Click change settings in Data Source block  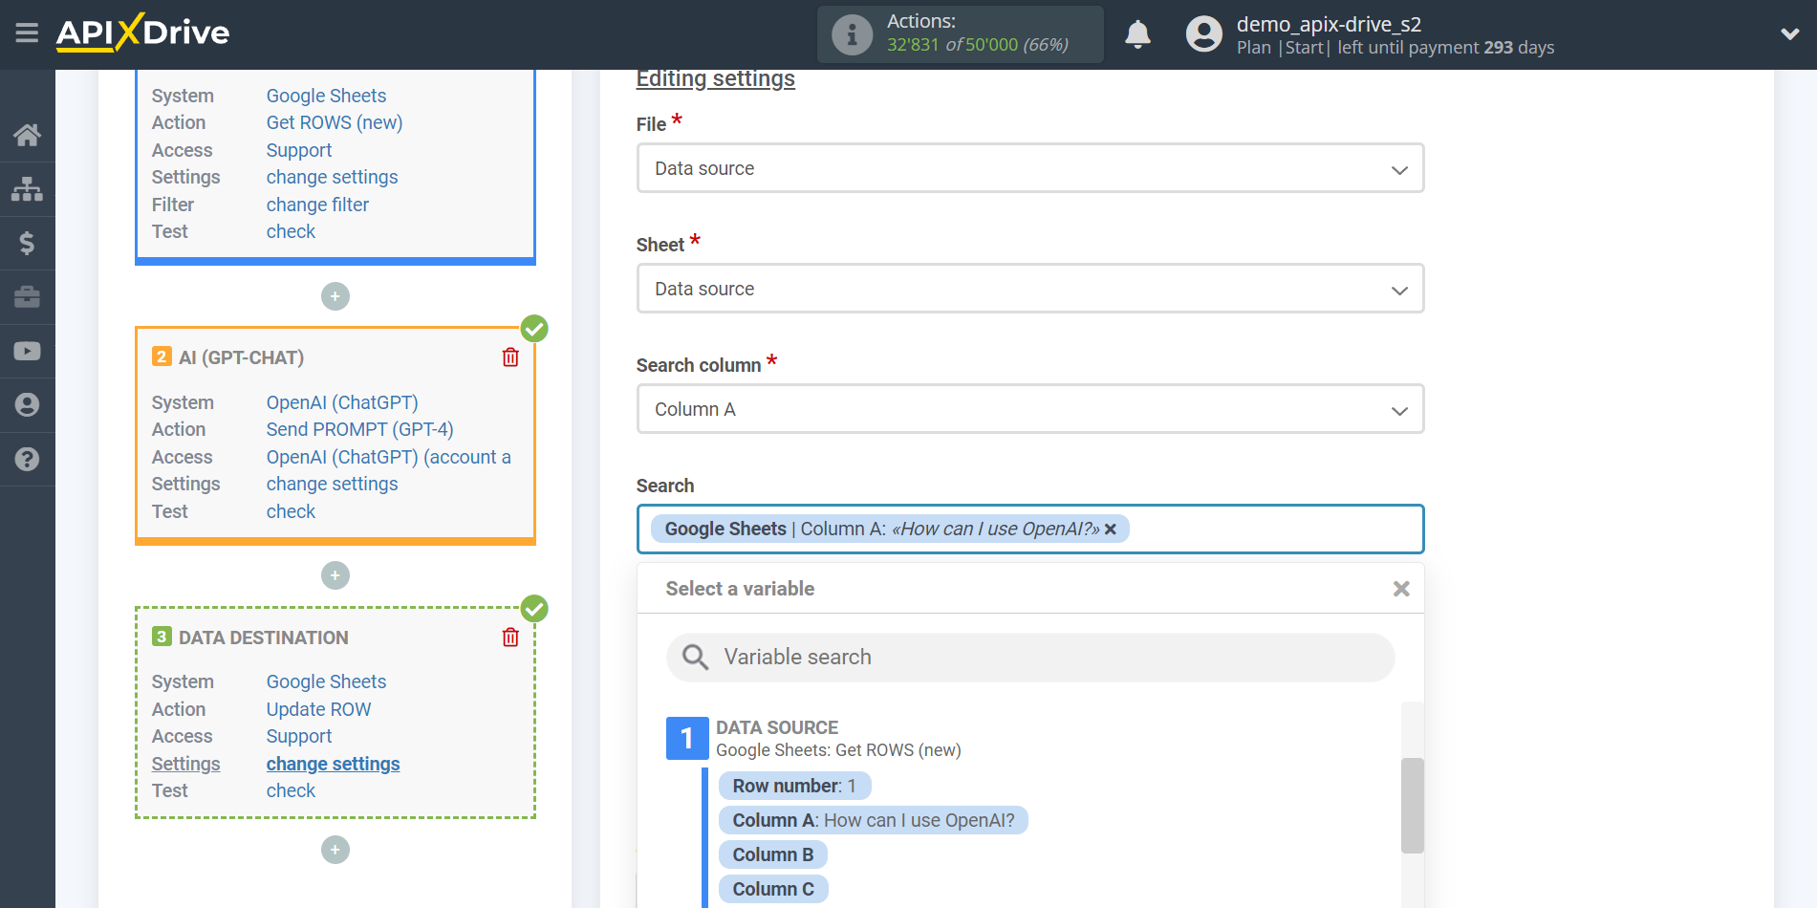point(332,177)
